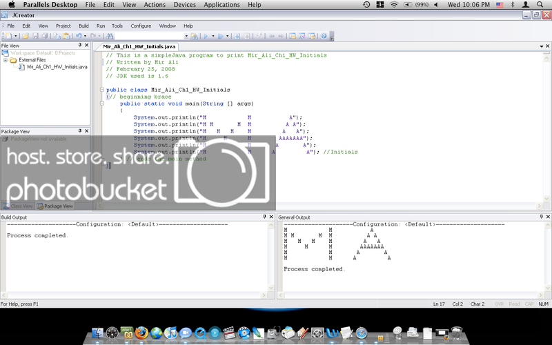Click the Save toolbar icon
This screenshot has width=552, height=345.
(x=35, y=36)
